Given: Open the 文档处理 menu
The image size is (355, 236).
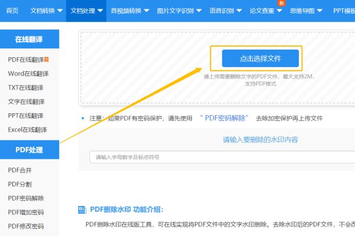Looking at the screenshot, I should [83, 11].
